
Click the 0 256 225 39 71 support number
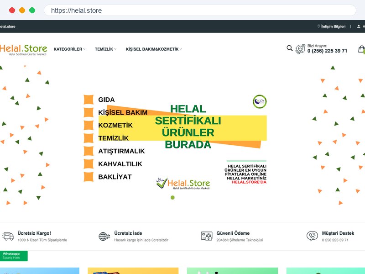click(335, 240)
